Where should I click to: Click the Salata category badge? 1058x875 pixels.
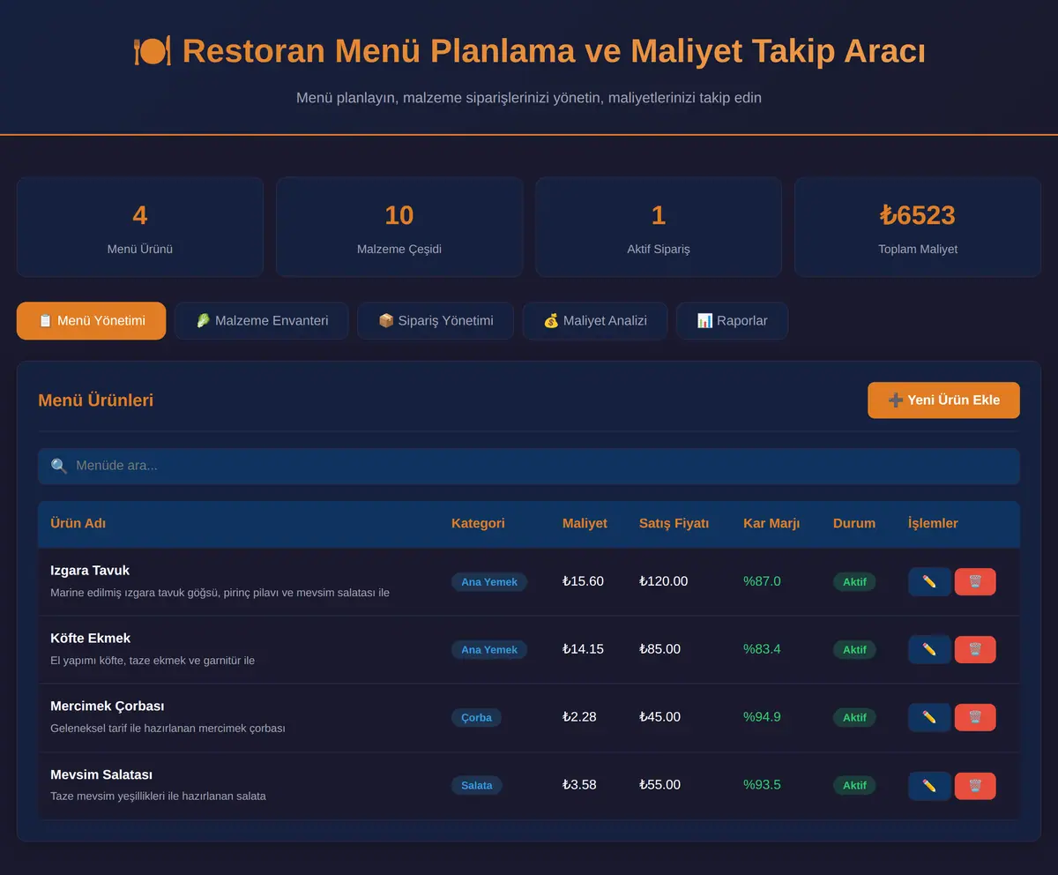coord(477,785)
